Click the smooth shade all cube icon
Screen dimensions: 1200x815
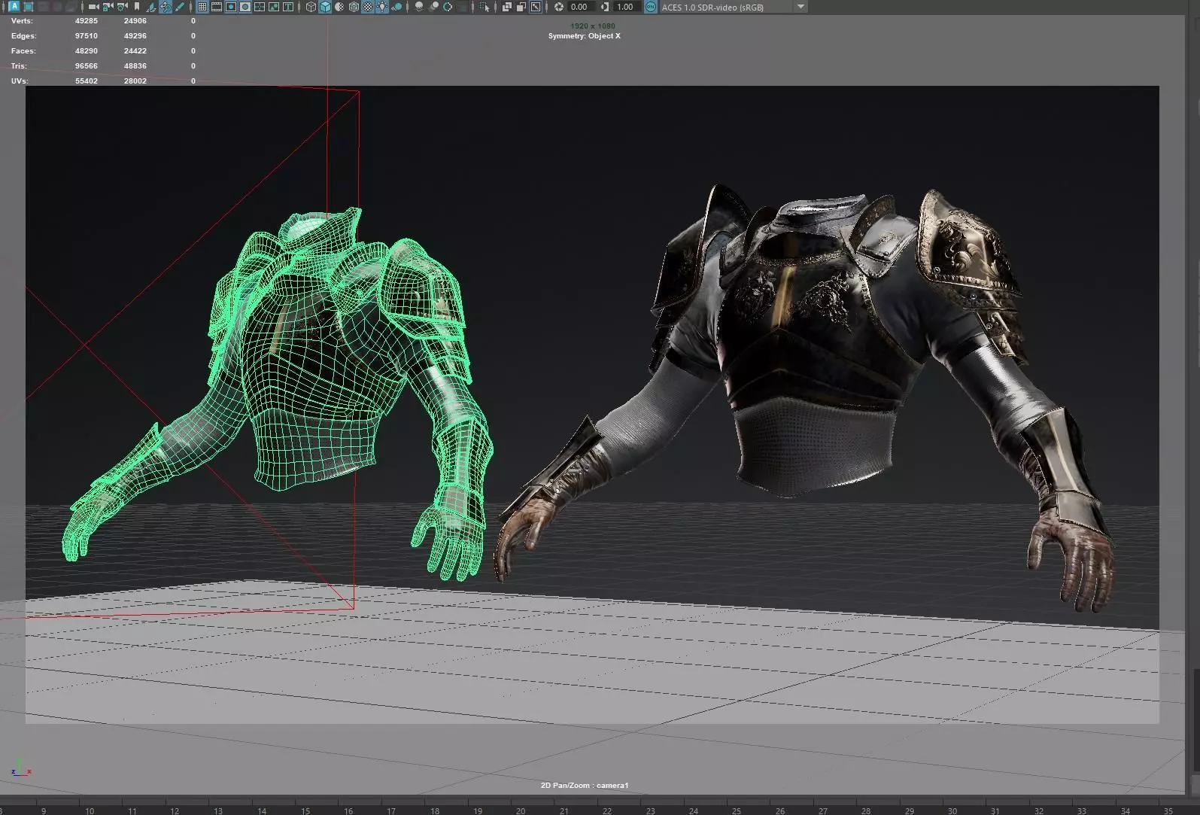point(325,7)
